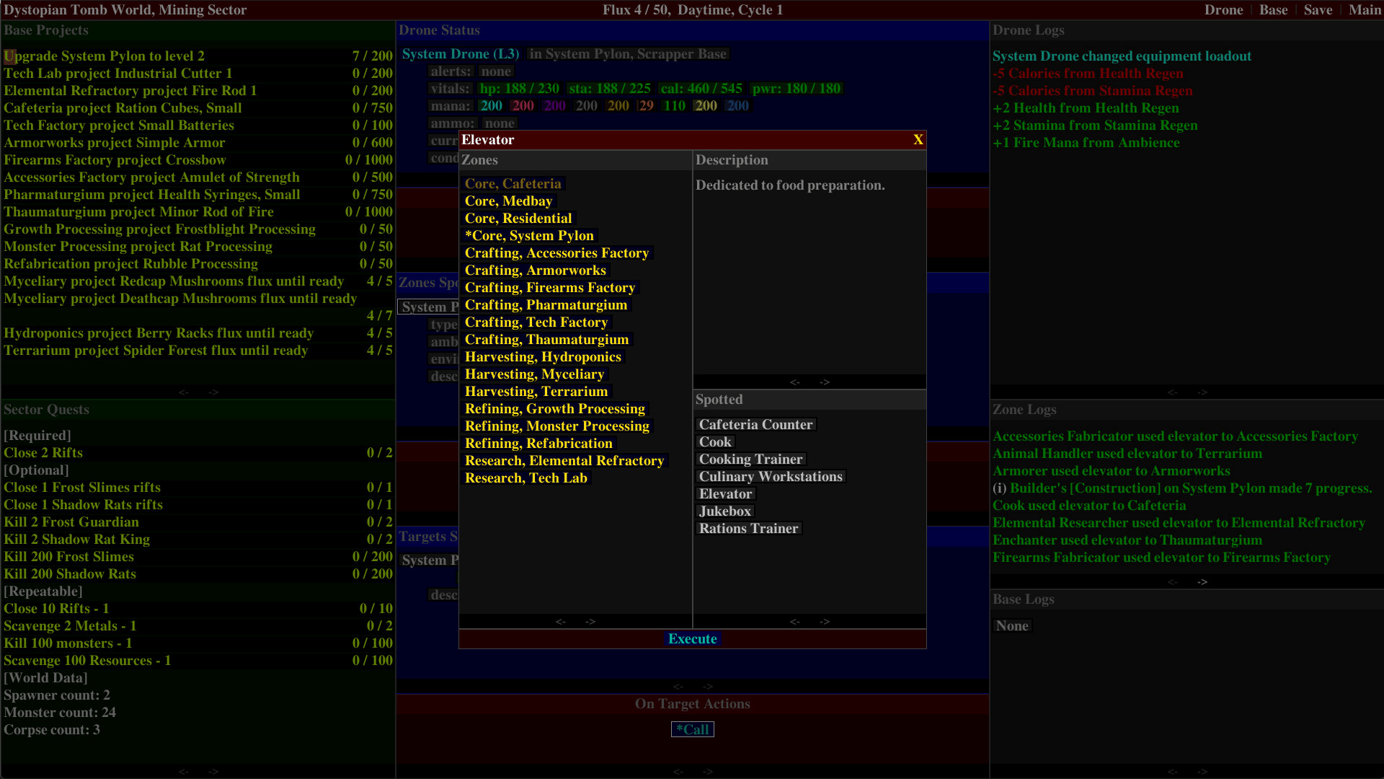Viewport: 1384px width, 779px height.
Task: Select Research, Tech Lab zone
Action: click(525, 478)
